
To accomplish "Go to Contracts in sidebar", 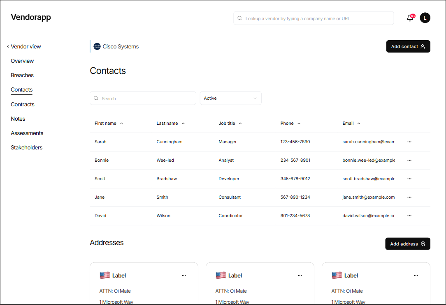I will tap(23, 104).
